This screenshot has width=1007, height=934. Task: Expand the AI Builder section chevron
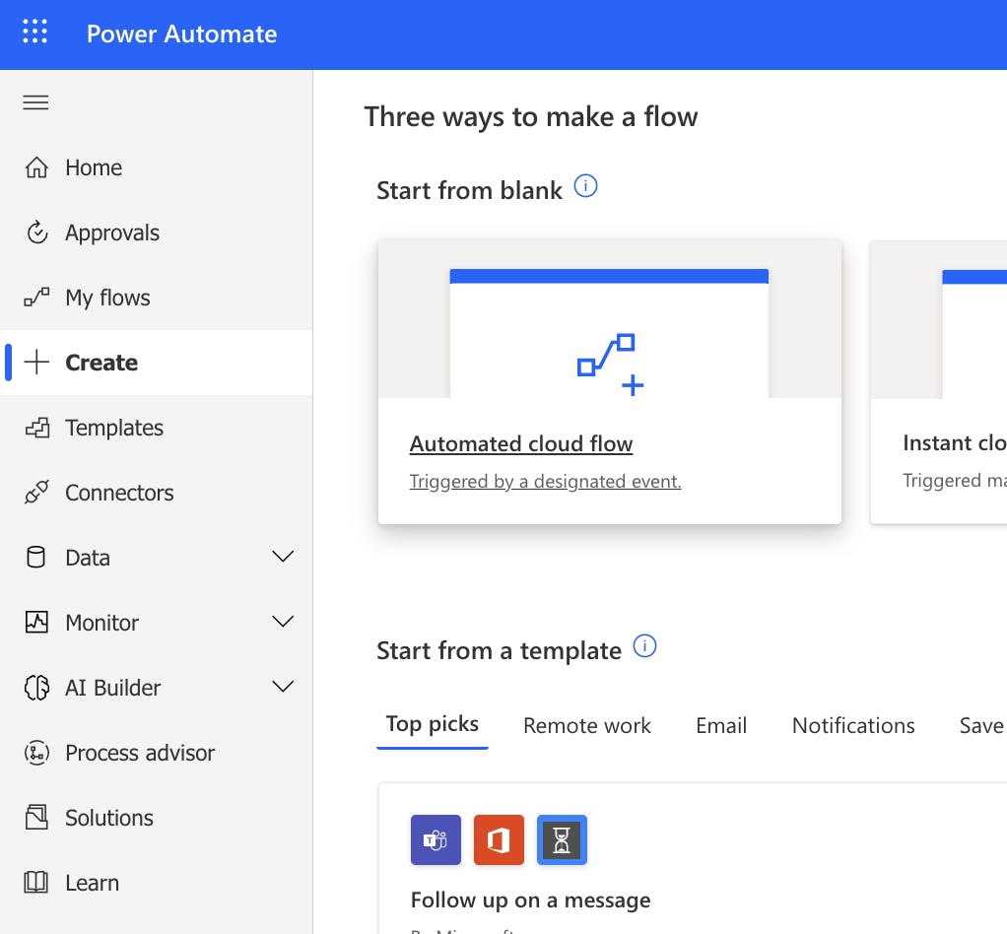click(x=283, y=688)
